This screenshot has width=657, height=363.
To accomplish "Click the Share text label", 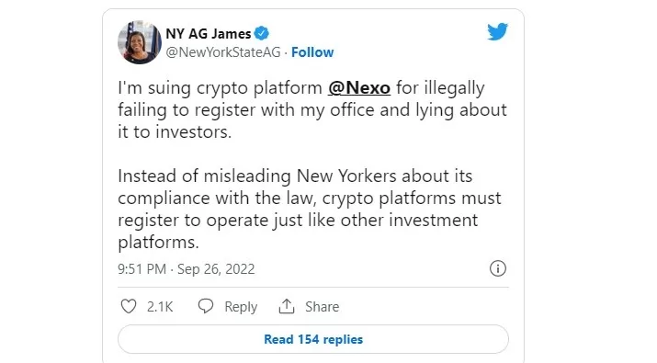I will 322,307.
